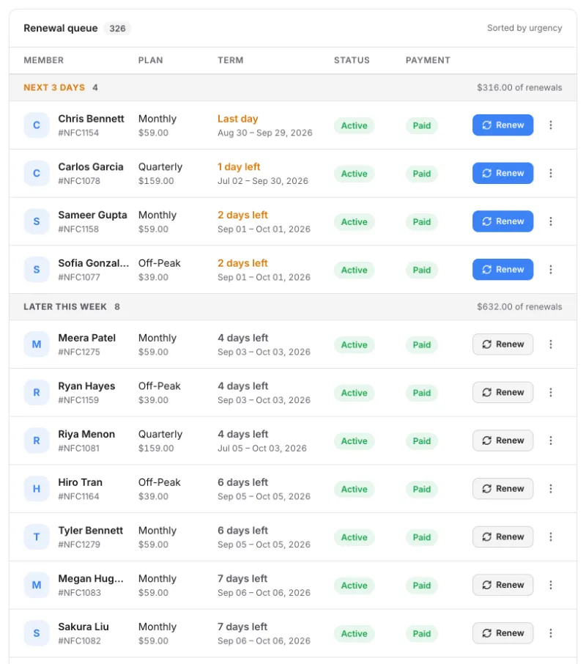Open more options for Sameer Gupta
586x664 pixels.
coord(550,221)
